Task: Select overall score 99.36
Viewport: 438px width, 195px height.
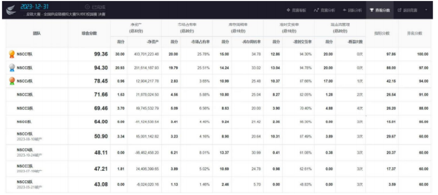Action: tap(101, 54)
